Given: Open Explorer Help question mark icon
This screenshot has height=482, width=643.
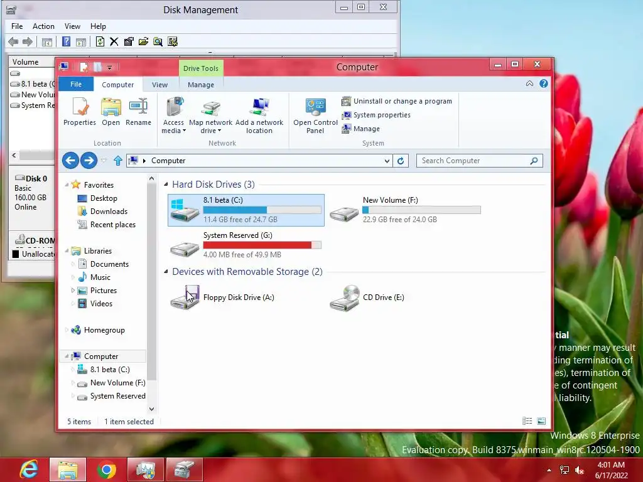Looking at the screenshot, I should [544, 83].
